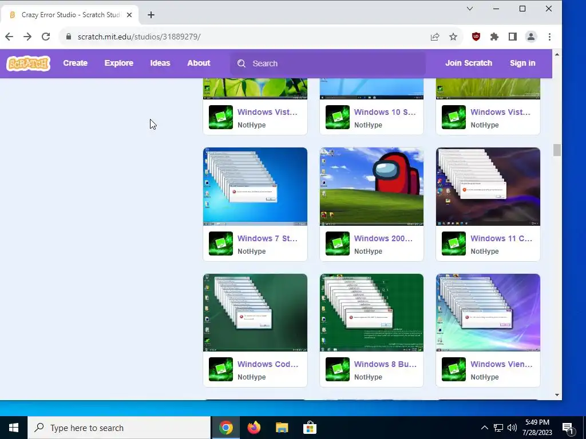
Task: Open the Chrome profile avatar
Action: point(531,37)
